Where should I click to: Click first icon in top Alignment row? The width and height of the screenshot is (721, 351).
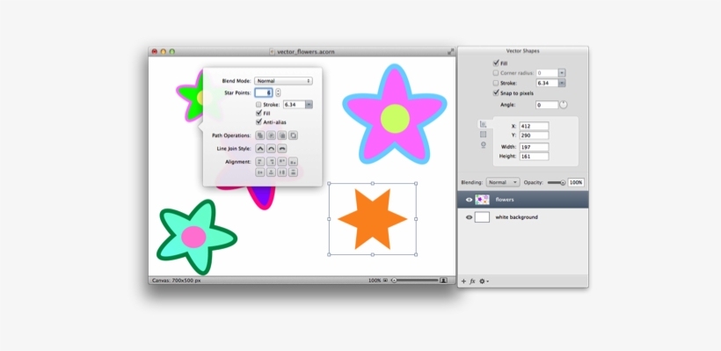(x=259, y=162)
